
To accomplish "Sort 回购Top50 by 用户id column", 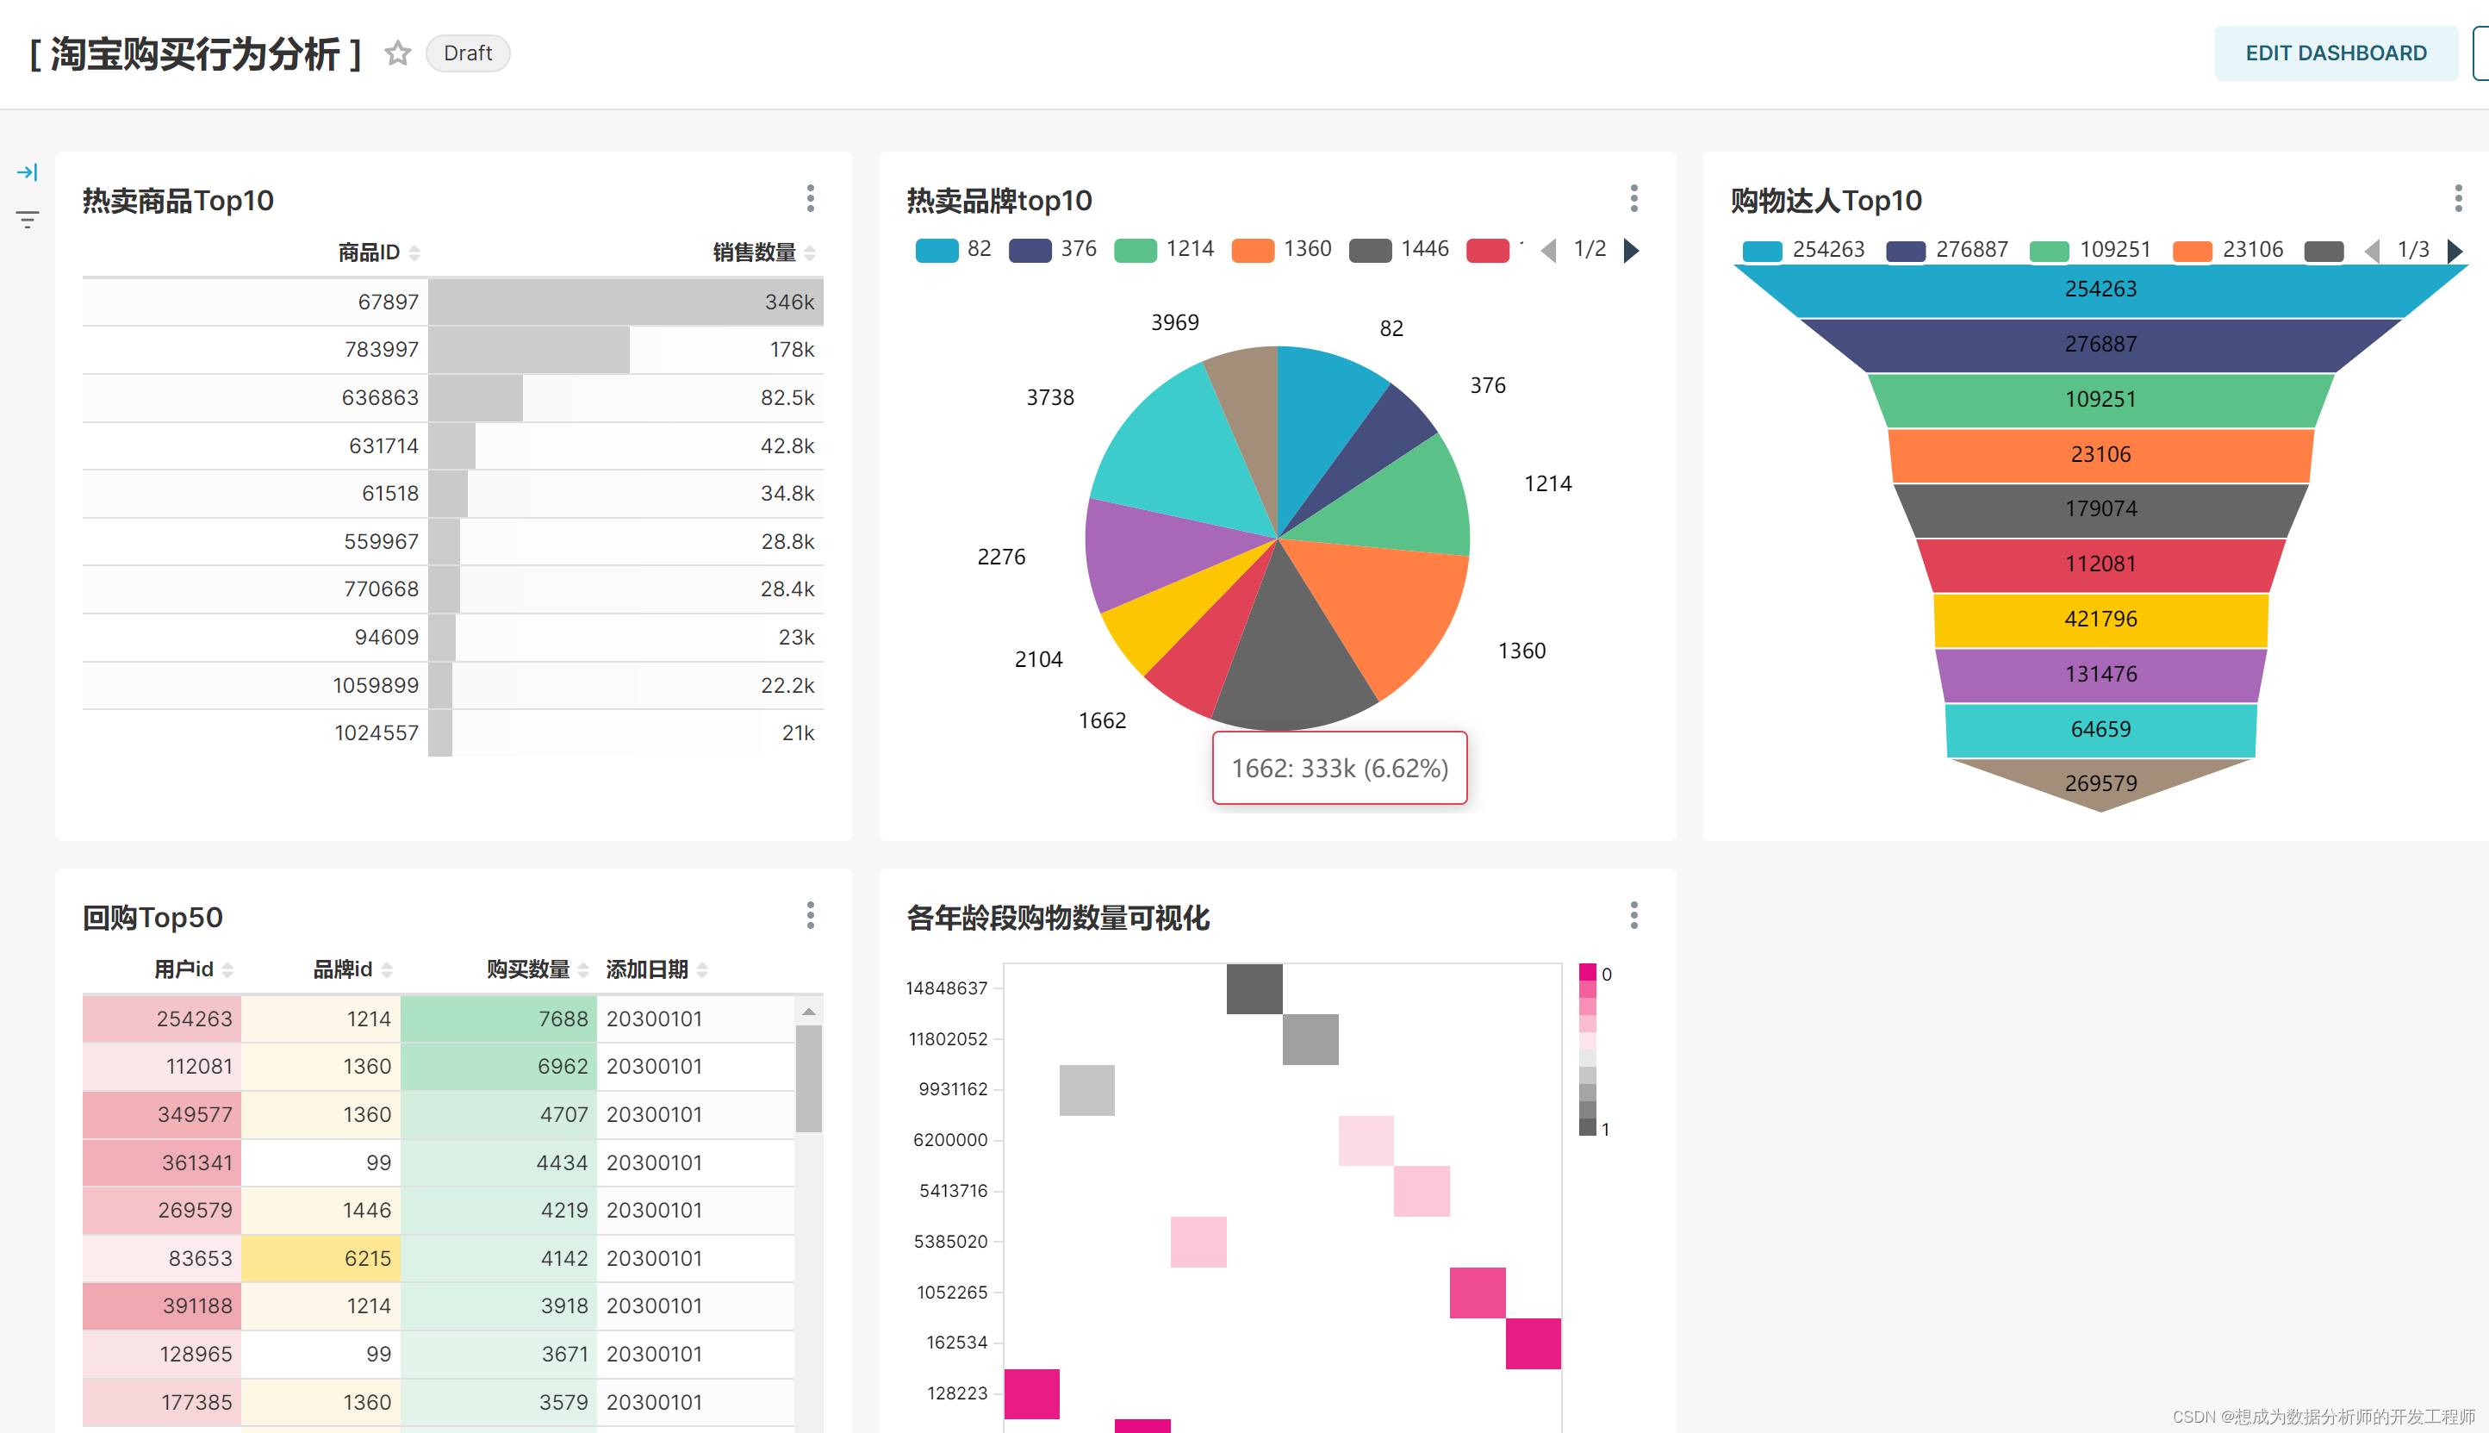I will [x=193, y=969].
